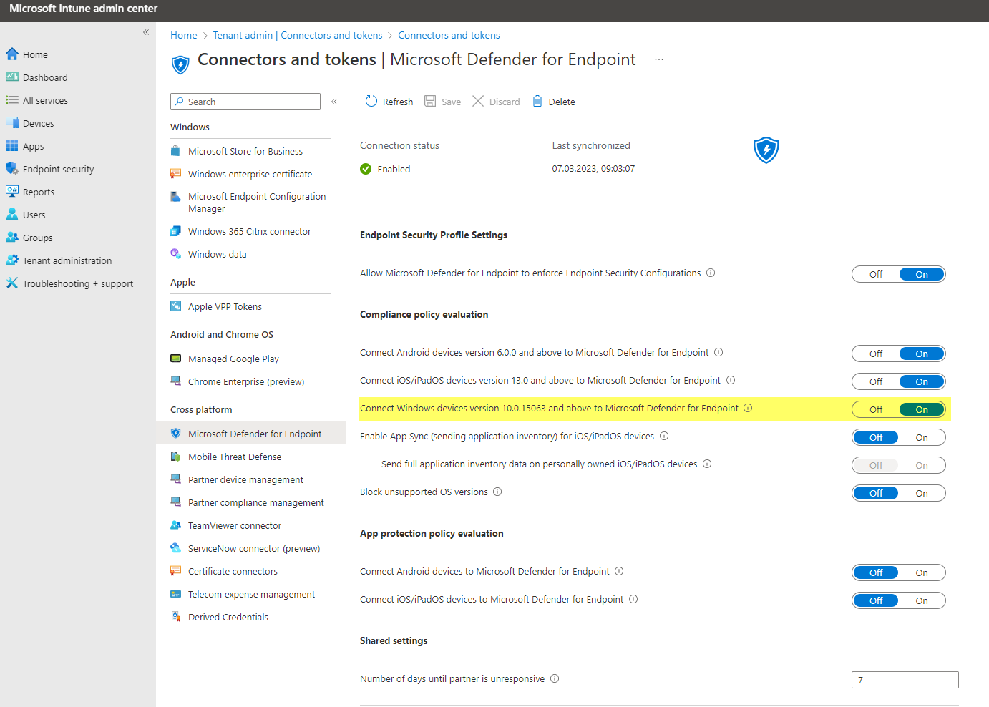Collapse the connectors menu pane chevron

tap(334, 102)
